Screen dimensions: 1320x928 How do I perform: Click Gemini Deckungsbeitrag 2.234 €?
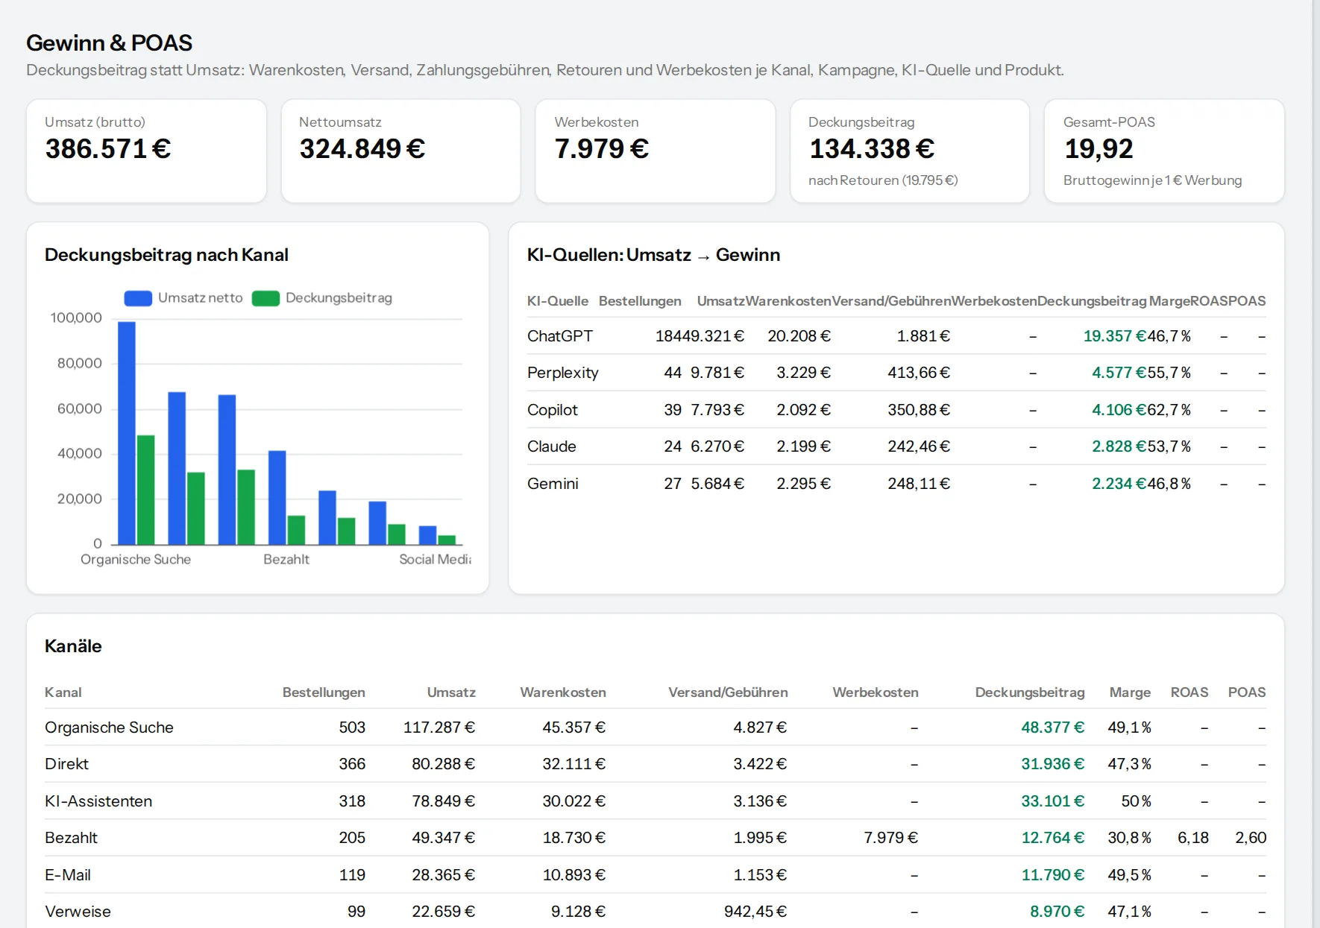point(1119,484)
